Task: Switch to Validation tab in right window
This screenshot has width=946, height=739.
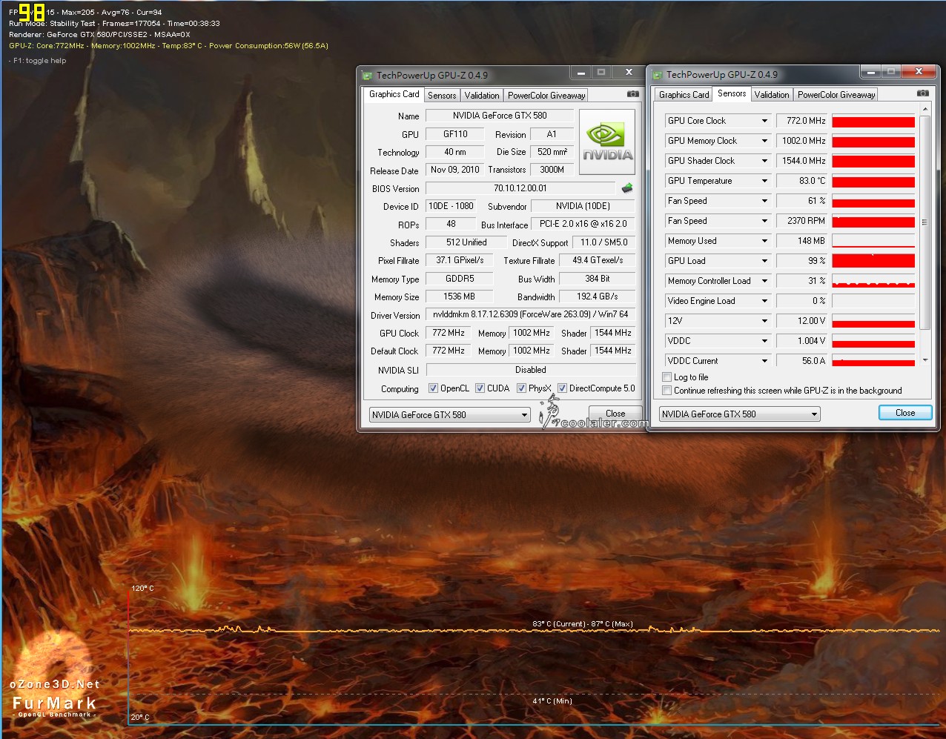Action: 772,95
